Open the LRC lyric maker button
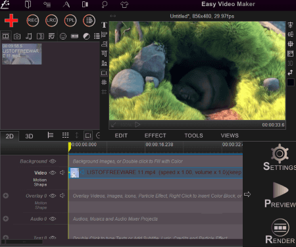 (x=51, y=20)
